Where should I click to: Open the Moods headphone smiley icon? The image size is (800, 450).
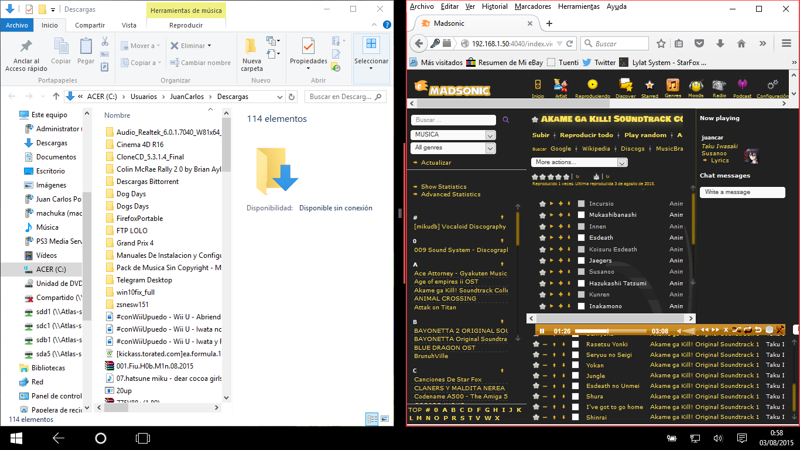(696, 85)
